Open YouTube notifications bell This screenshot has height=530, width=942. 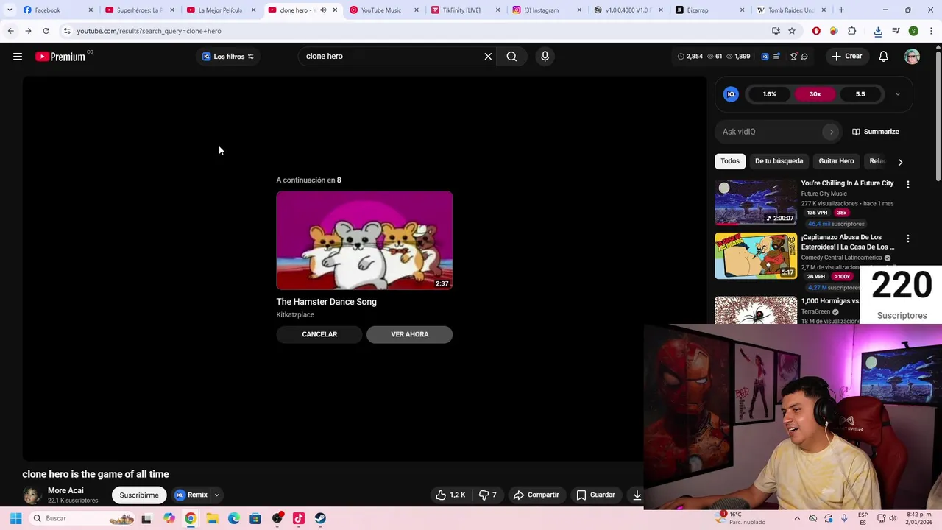tap(883, 57)
